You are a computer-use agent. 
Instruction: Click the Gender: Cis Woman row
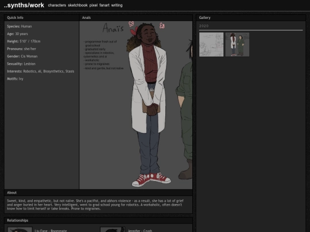coord(22,56)
